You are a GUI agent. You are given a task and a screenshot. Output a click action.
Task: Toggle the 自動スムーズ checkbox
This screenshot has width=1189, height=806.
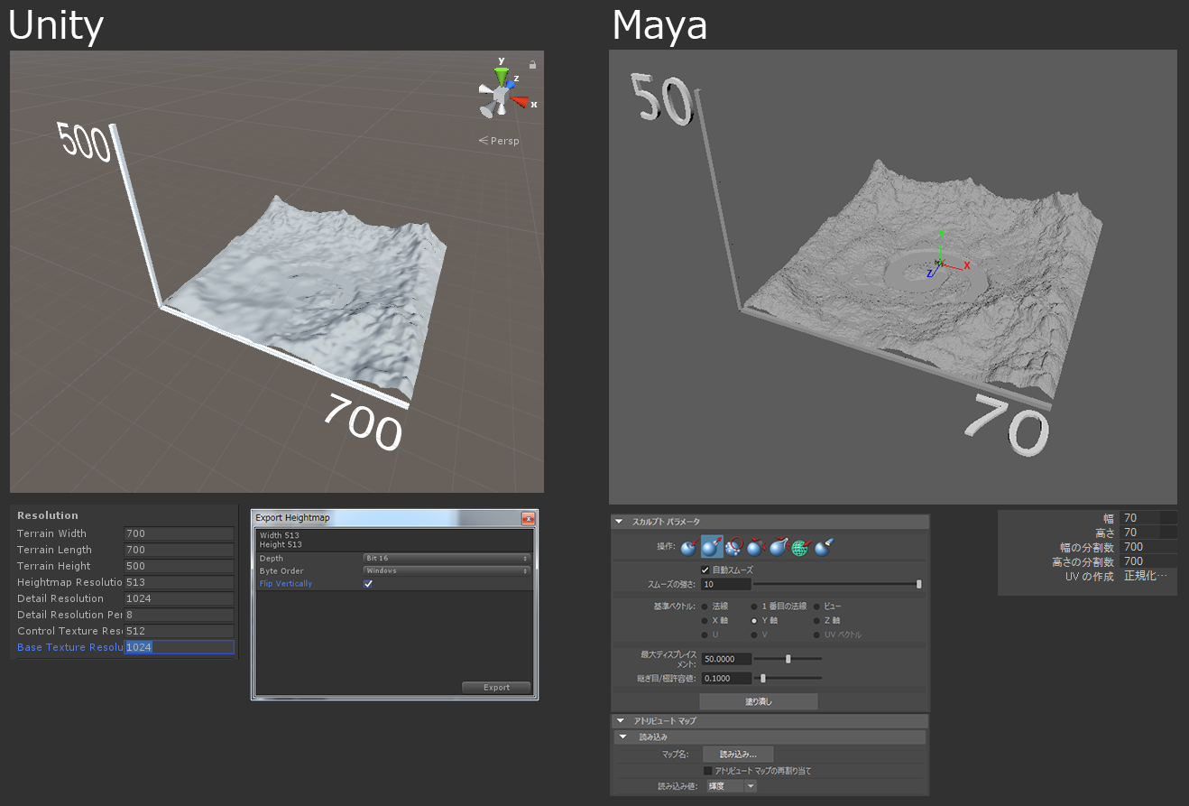coord(705,569)
